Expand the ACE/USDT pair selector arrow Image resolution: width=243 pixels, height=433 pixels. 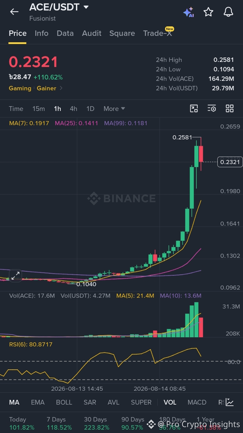(86, 7)
